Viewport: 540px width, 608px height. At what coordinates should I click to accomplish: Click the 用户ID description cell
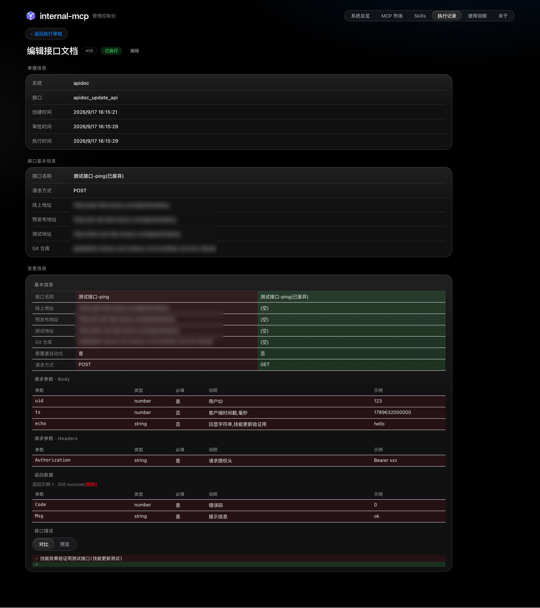(216, 401)
